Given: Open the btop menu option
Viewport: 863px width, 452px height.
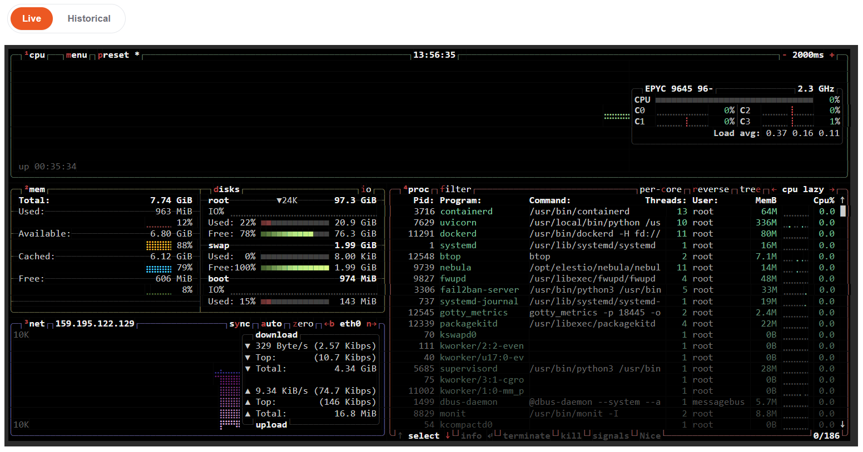Looking at the screenshot, I should [76, 55].
